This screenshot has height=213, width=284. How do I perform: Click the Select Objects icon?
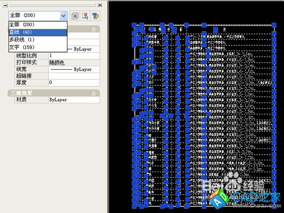pyautogui.click(x=85, y=16)
